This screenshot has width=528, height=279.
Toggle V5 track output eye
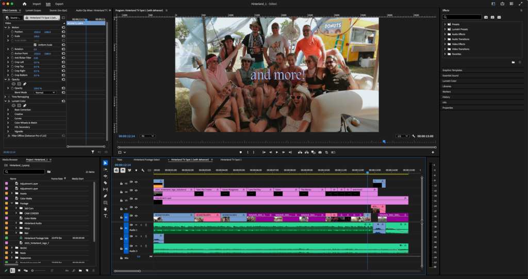(x=136, y=182)
